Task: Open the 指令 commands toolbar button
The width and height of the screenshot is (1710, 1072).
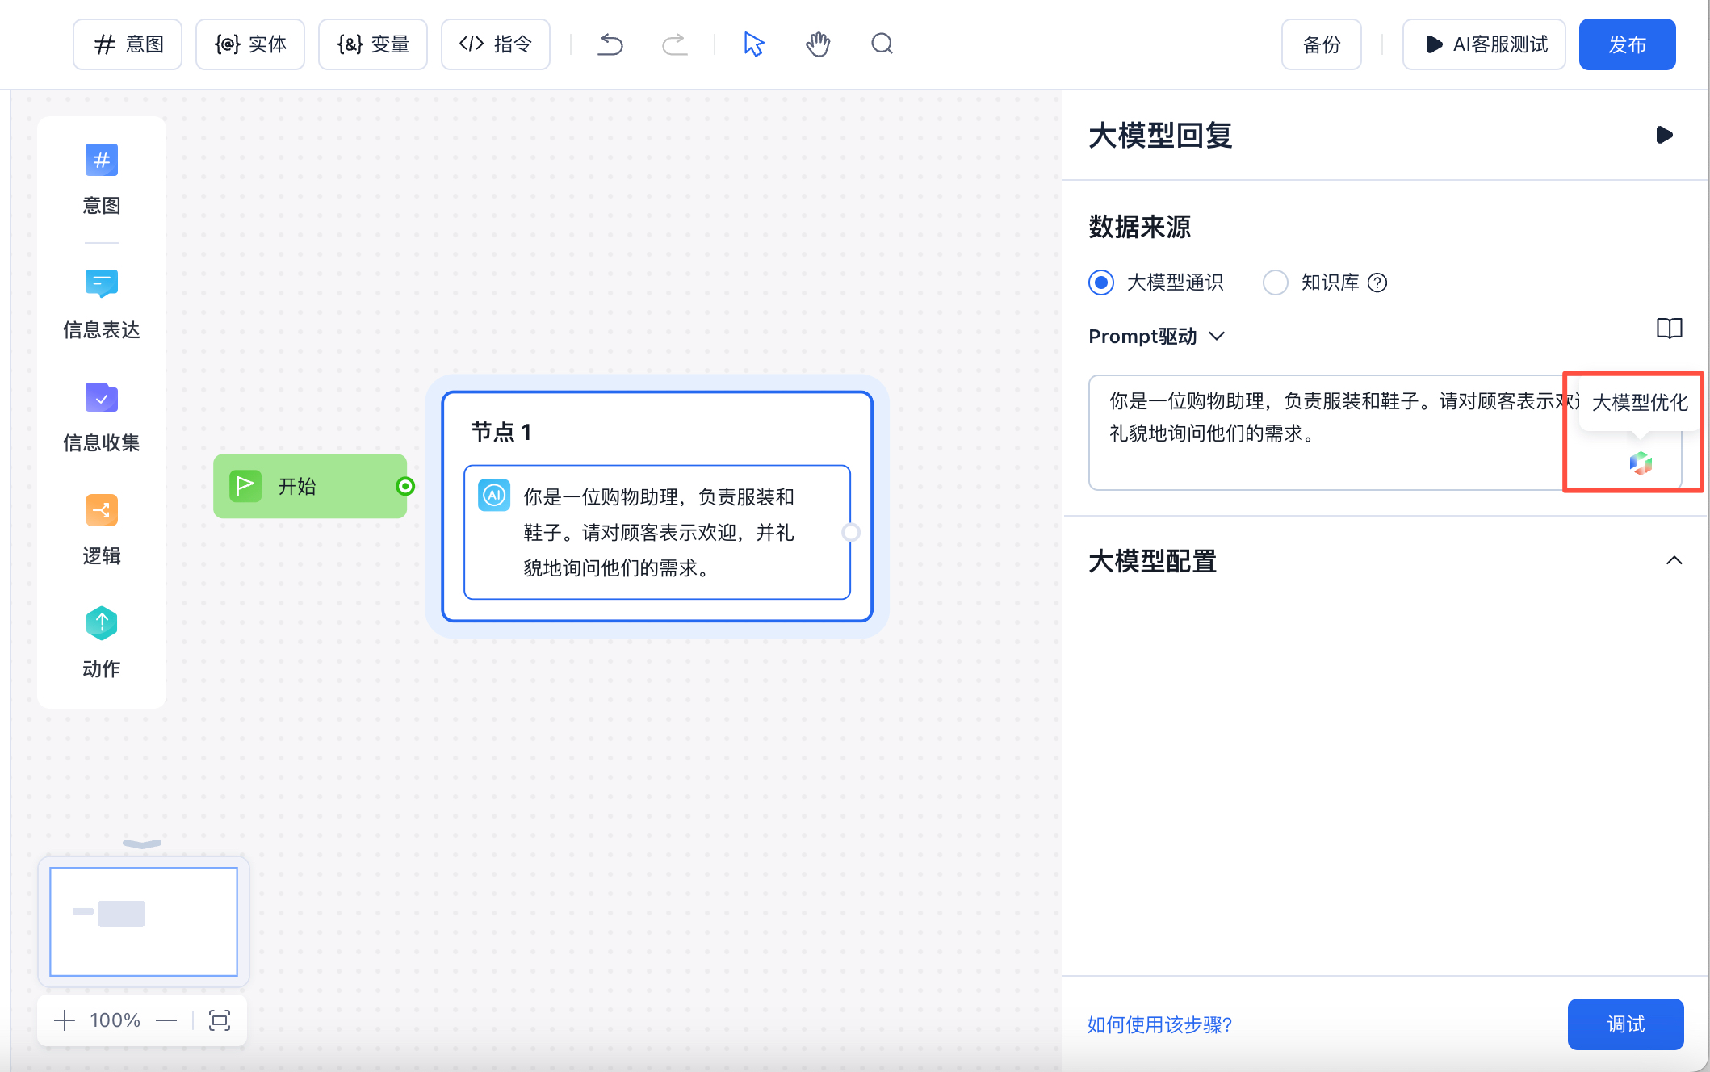Action: [496, 44]
